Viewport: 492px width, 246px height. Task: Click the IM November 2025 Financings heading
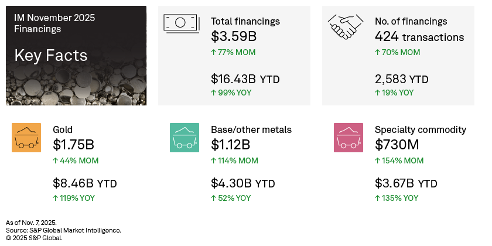(x=54, y=23)
